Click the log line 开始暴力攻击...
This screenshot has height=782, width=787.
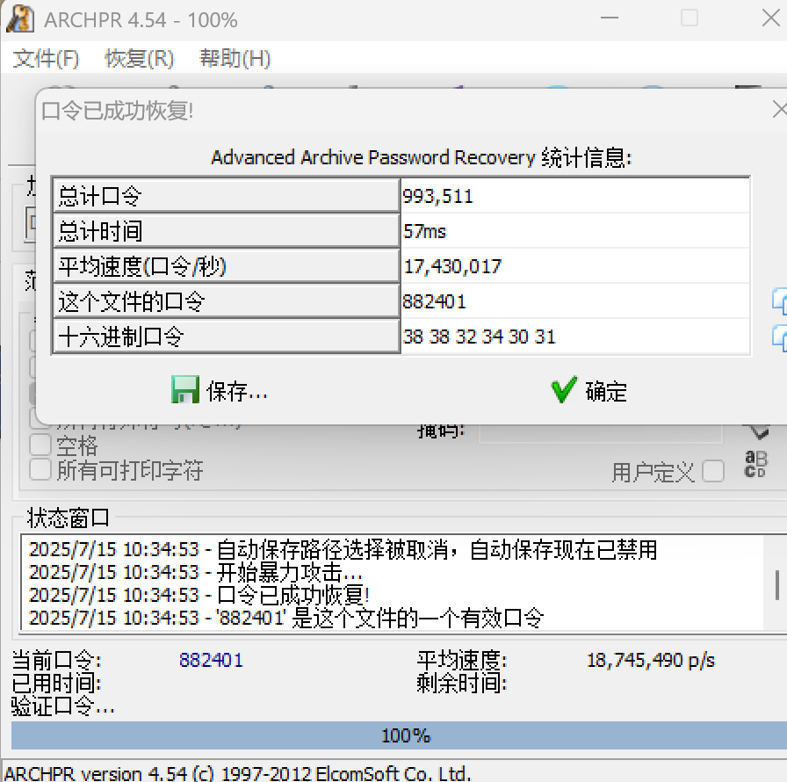(196, 572)
